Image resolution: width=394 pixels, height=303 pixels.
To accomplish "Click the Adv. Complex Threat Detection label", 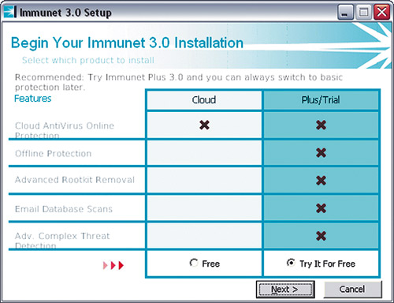I will click(62, 241).
